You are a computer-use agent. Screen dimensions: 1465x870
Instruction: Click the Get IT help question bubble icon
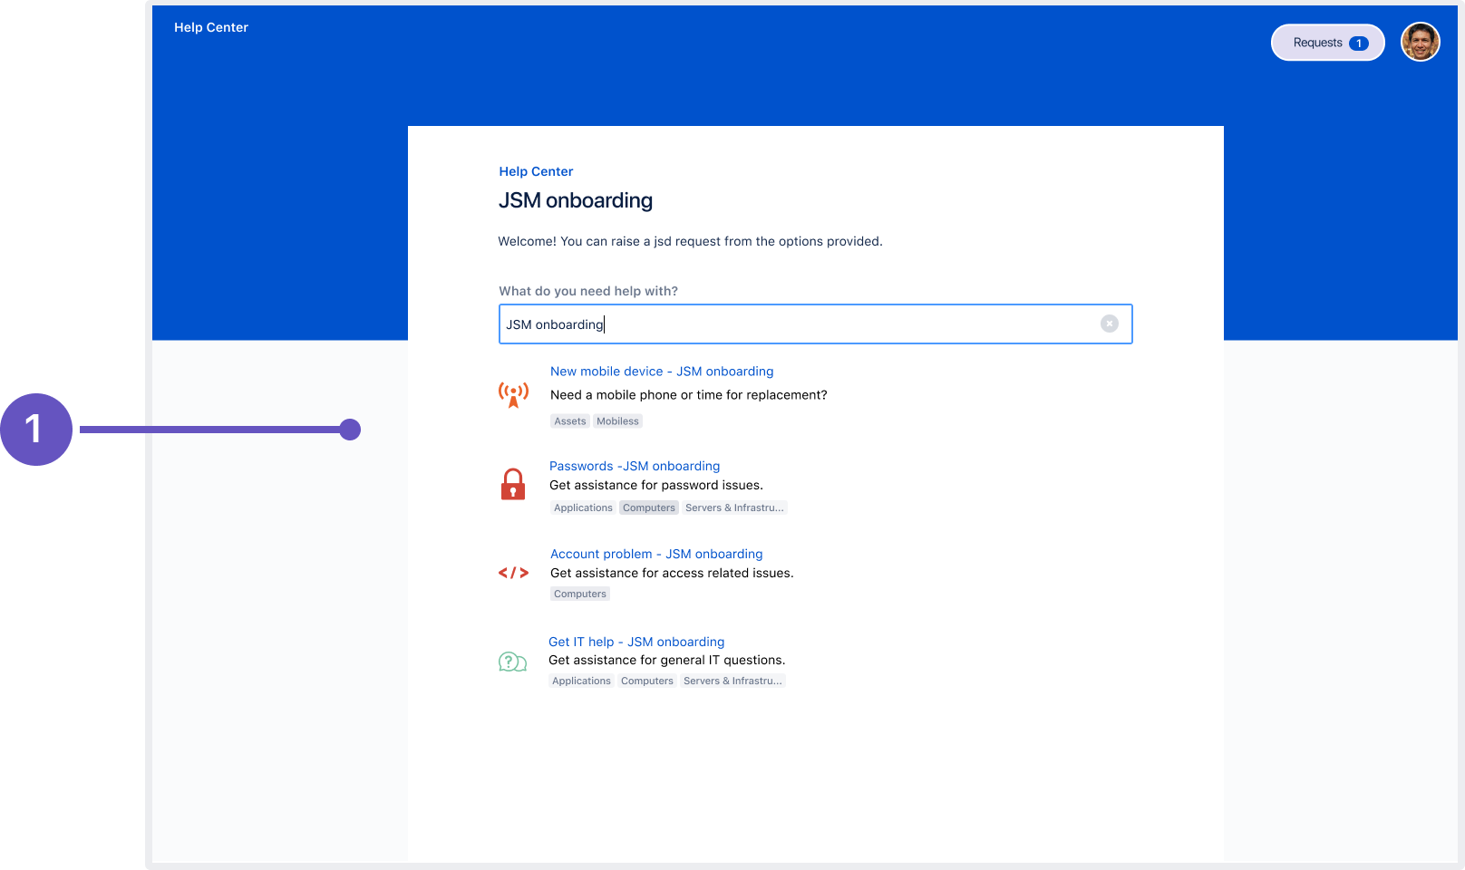point(512,662)
